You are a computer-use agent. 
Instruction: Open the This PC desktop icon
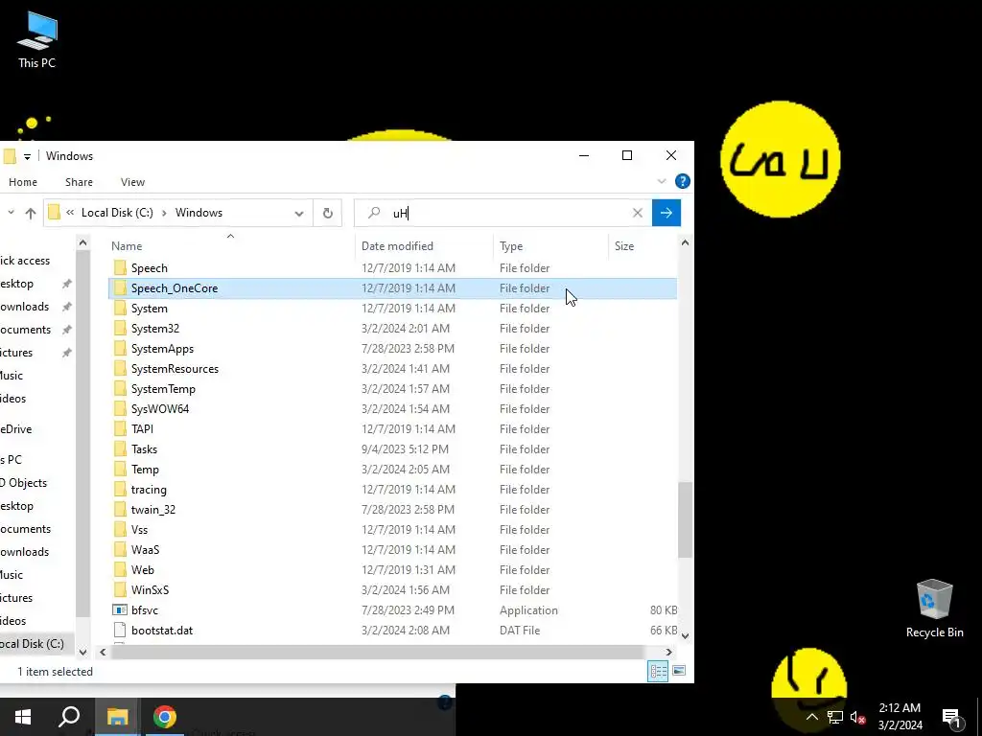click(37, 40)
